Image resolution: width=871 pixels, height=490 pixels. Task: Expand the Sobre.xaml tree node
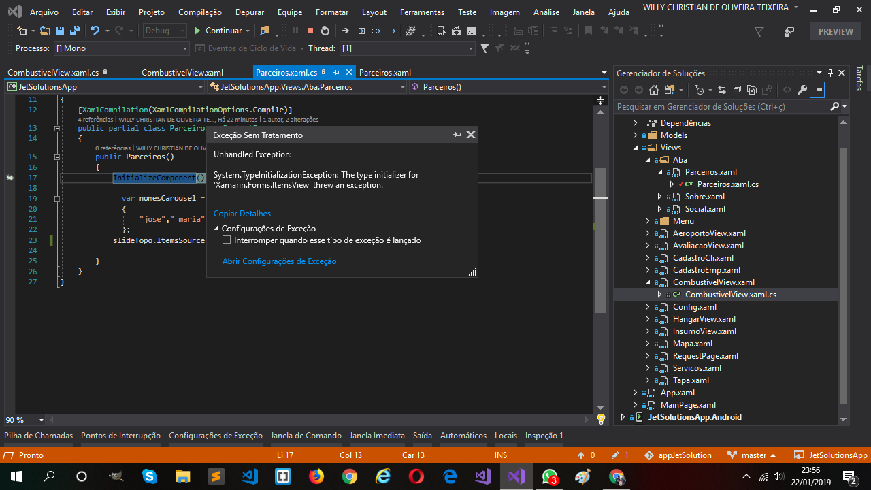pyautogui.click(x=660, y=197)
